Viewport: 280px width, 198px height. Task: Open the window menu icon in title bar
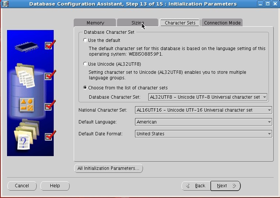tap(6, 4)
